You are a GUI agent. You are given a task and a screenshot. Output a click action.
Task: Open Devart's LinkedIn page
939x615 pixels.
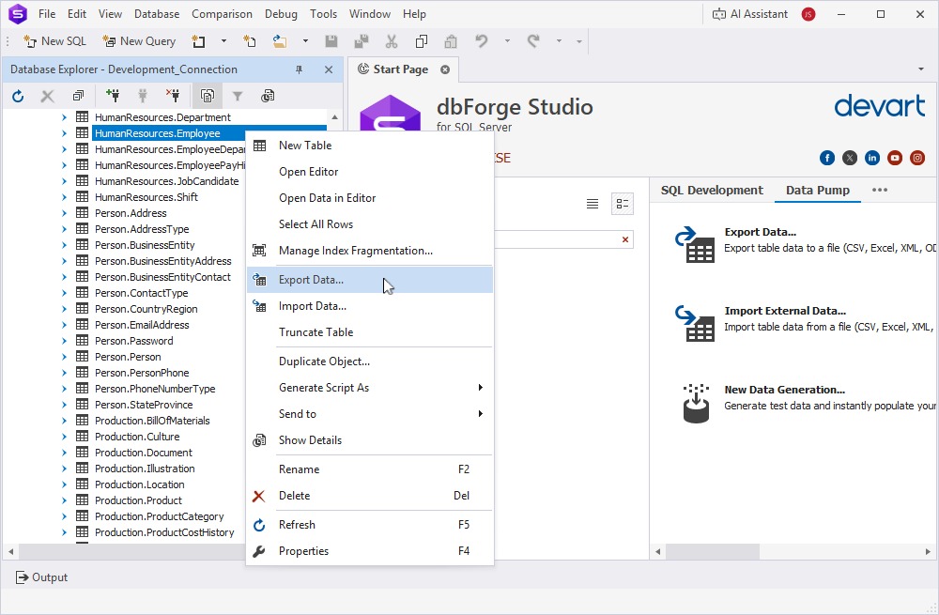point(872,158)
